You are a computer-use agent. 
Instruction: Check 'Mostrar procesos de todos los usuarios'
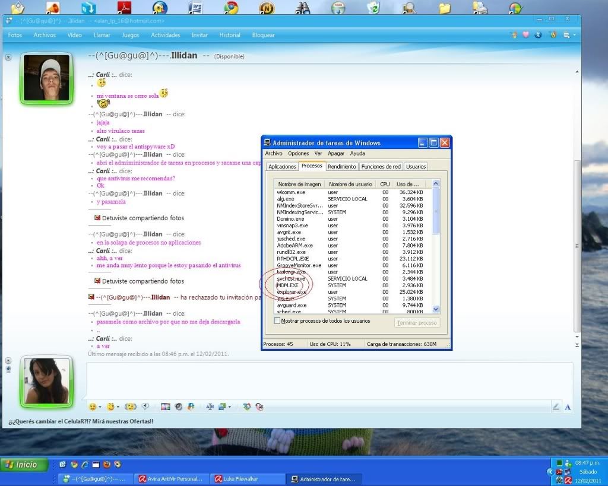277,321
